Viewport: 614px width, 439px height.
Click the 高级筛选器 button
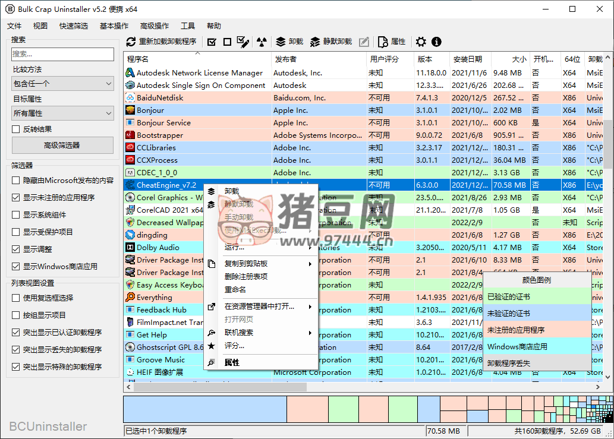pos(62,145)
